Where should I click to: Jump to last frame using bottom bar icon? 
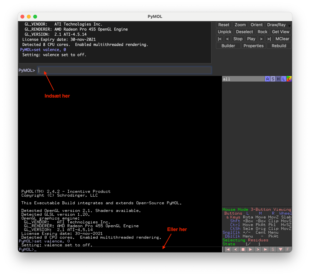click(x=265, y=249)
